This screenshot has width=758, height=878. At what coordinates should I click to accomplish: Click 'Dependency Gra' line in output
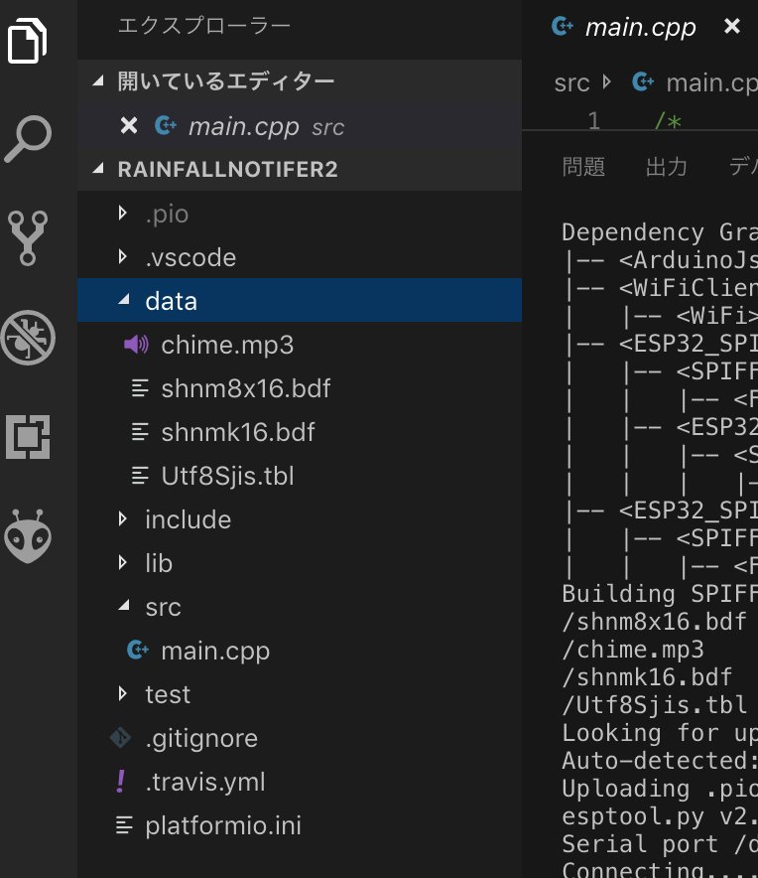point(660,231)
